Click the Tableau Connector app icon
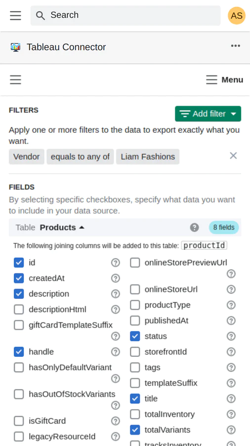 16,47
